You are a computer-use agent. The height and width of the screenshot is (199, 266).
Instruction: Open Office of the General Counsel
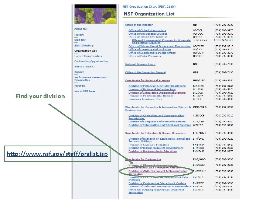[x=147, y=34]
